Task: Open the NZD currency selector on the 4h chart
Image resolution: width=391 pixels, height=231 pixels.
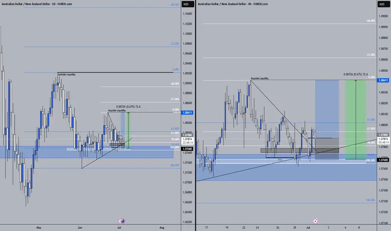Action: click(x=383, y=4)
